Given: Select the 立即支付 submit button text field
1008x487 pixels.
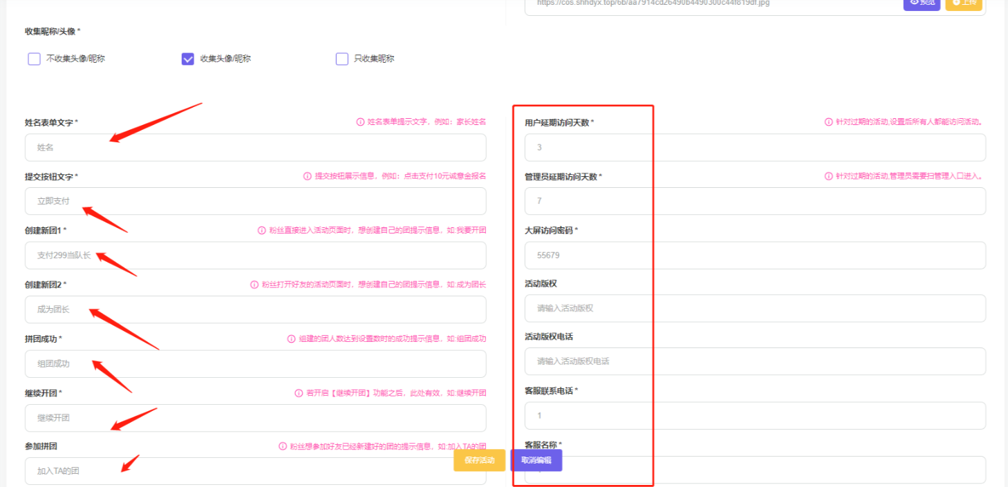Looking at the screenshot, I should pos(255,201).
